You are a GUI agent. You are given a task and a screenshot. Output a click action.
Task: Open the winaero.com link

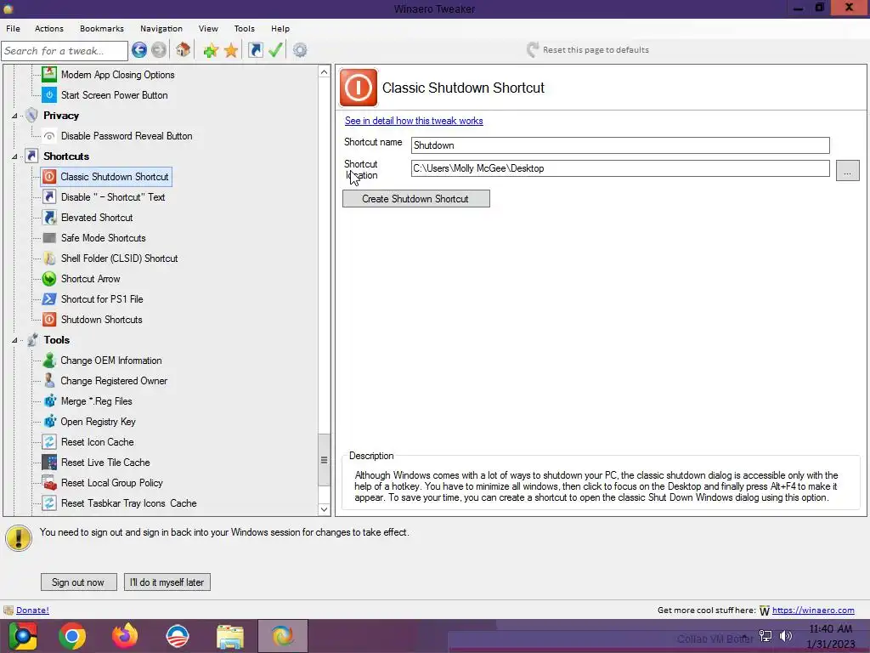coord(813,610)
